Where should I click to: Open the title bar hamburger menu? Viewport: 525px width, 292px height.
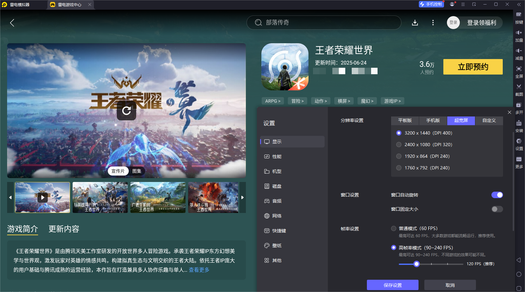pos(463,4)
